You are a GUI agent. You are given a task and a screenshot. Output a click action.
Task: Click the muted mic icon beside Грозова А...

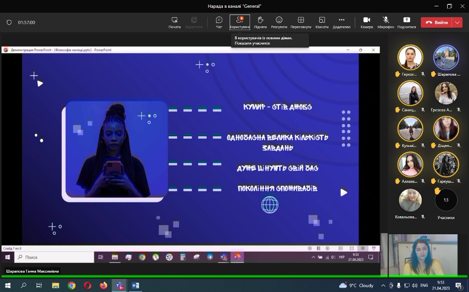[458, 110]
